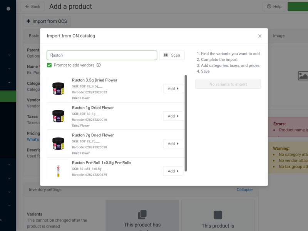Select the Image tab
Image resolution: width=308 pixels, height=231 pixels.
coord(278,36)
